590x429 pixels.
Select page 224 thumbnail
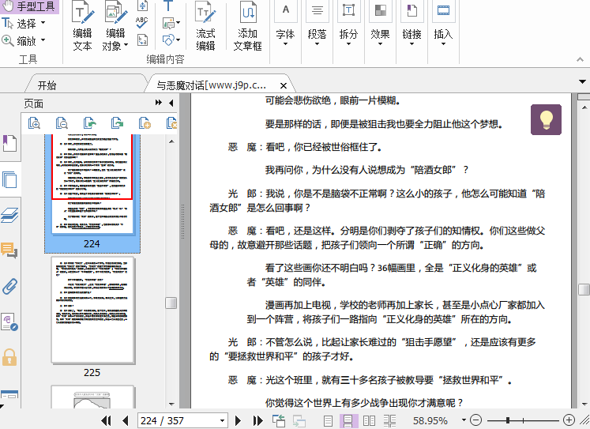coord(92,193)
